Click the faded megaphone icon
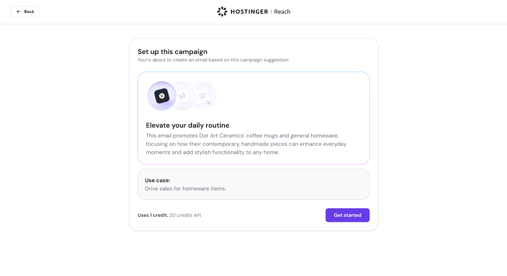 [182, 96]
